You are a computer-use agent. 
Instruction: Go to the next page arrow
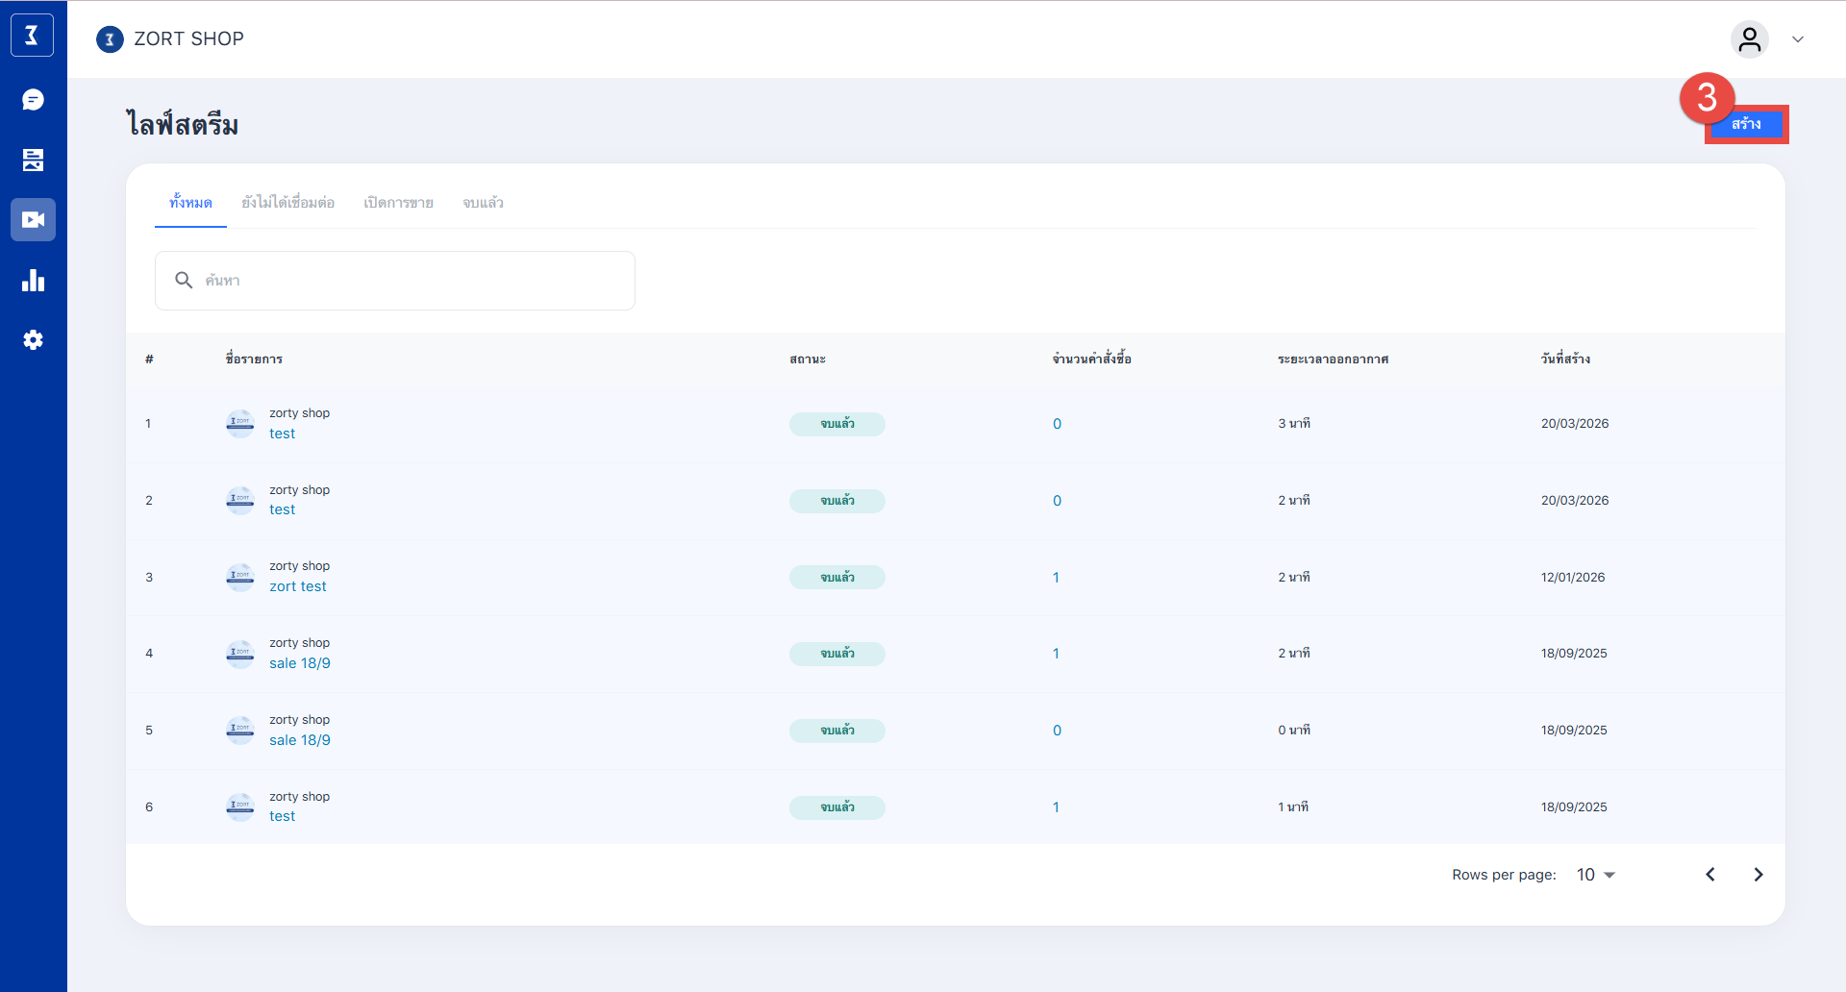pos(1758,875)
